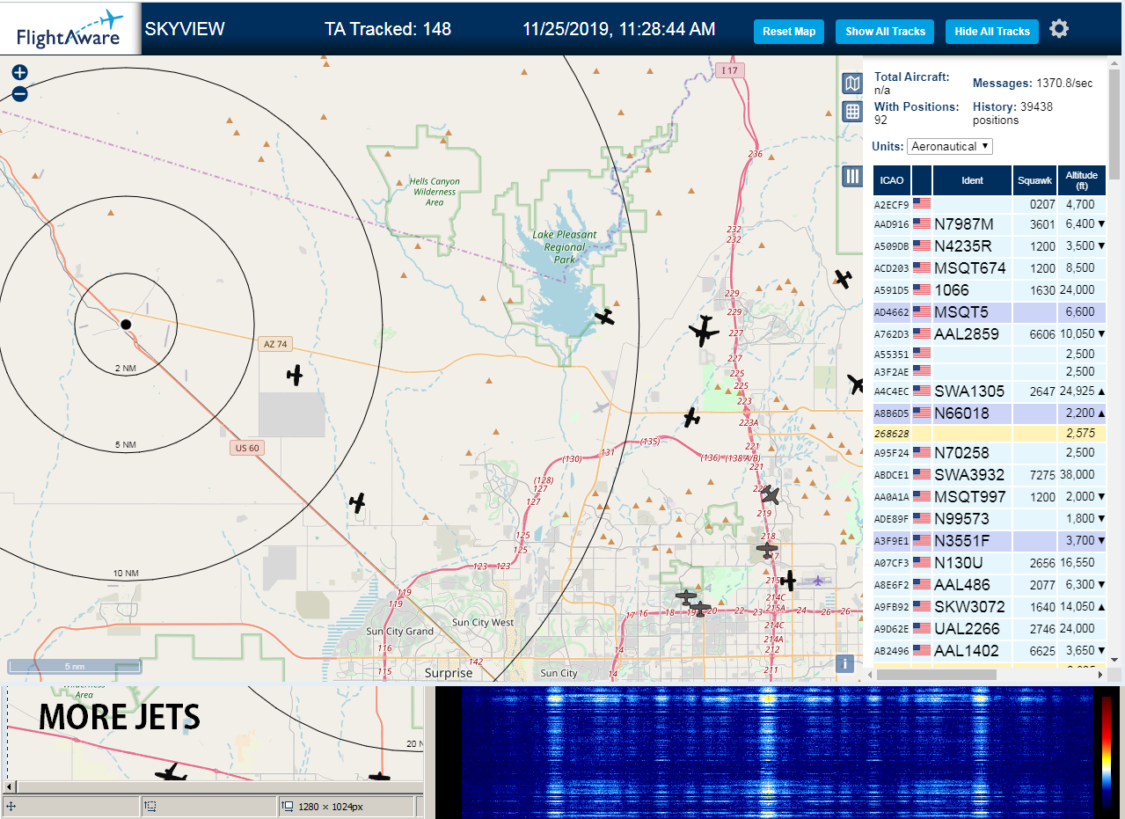
Task: Select the 1066 ident row
Action: 990,290
